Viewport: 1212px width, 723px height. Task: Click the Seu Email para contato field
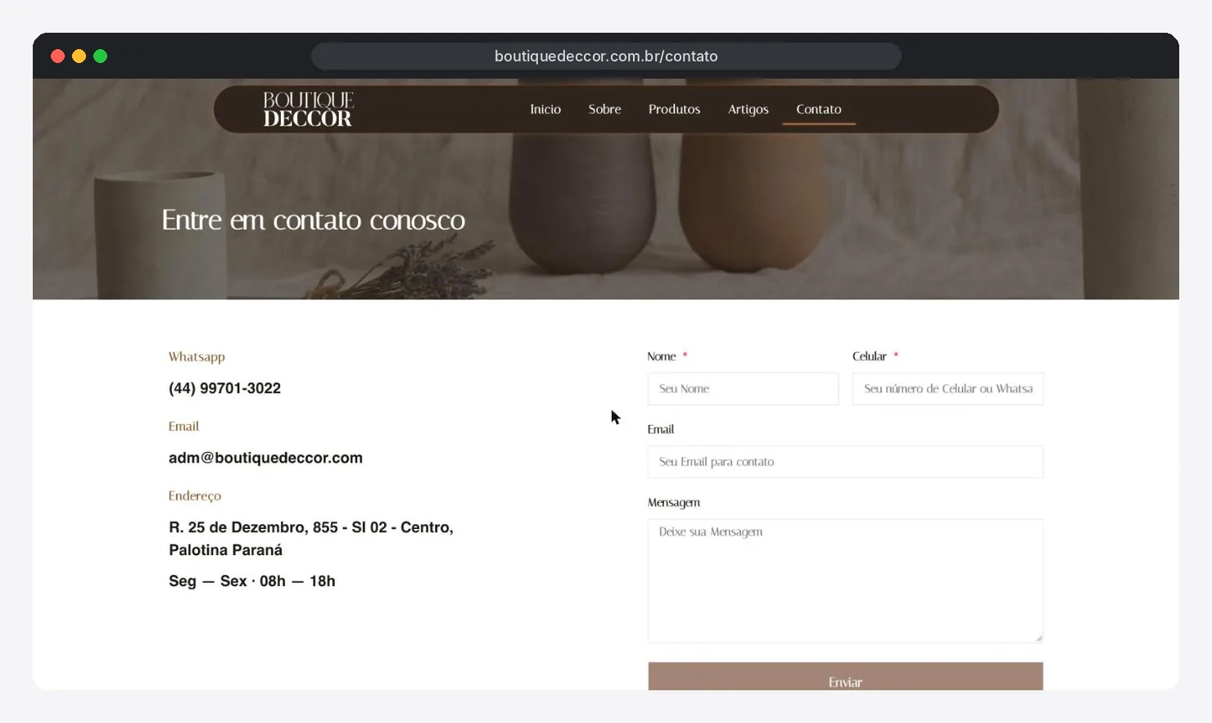tap(846, 462)
